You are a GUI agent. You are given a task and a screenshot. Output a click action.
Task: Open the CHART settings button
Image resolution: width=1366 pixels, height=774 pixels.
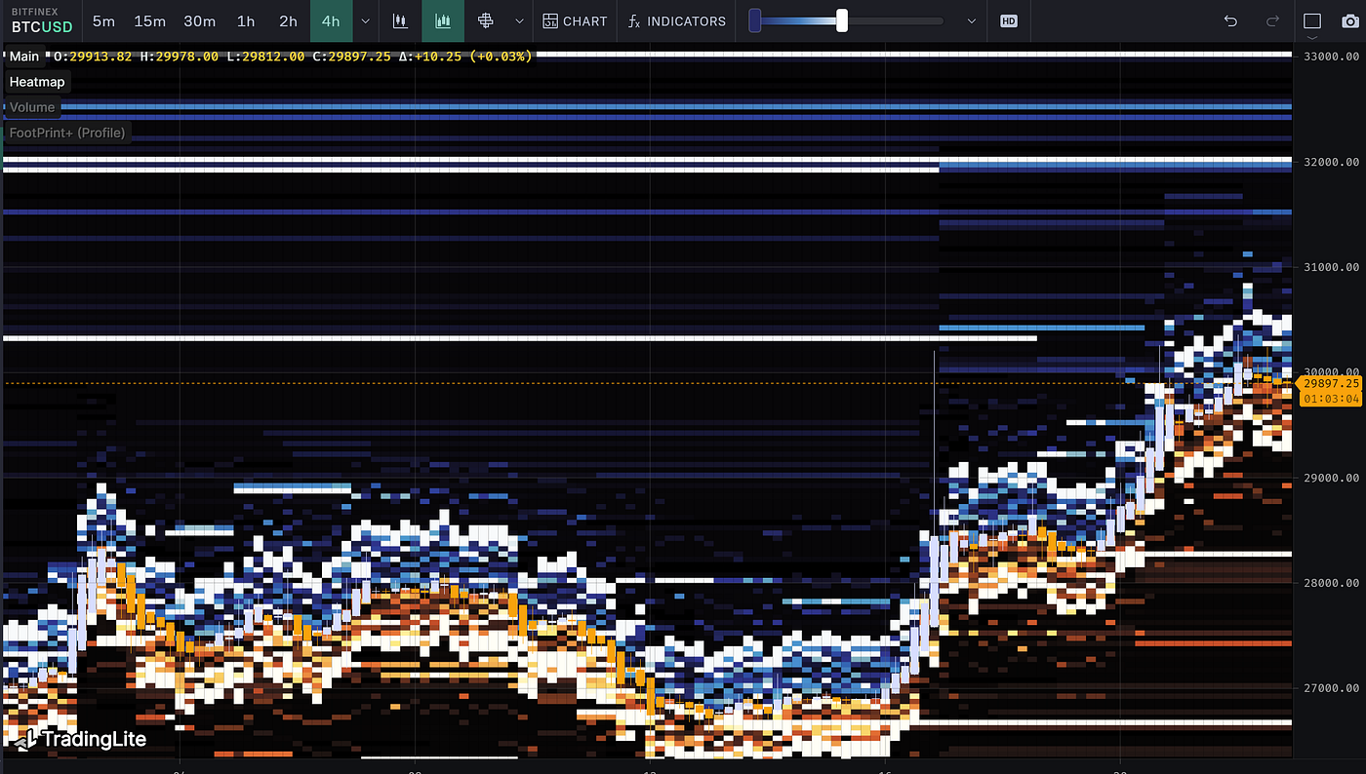pos(575,20)
